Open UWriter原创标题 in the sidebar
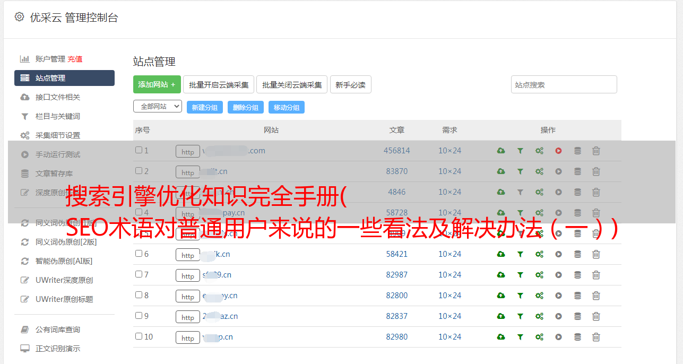The height and width of the screenshot is (364, 683). pos(64,299)
